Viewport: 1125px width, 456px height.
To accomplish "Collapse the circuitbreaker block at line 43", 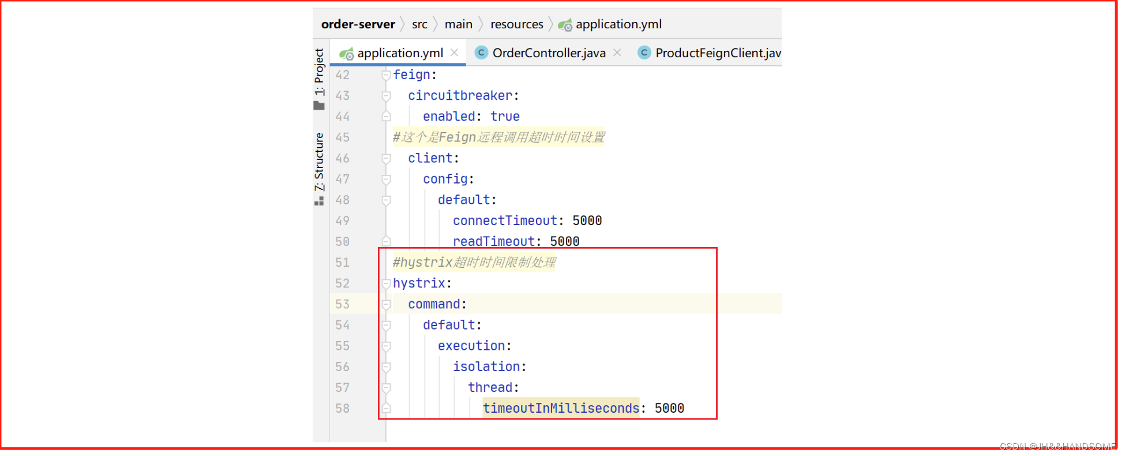I will [x=386, y=96].
